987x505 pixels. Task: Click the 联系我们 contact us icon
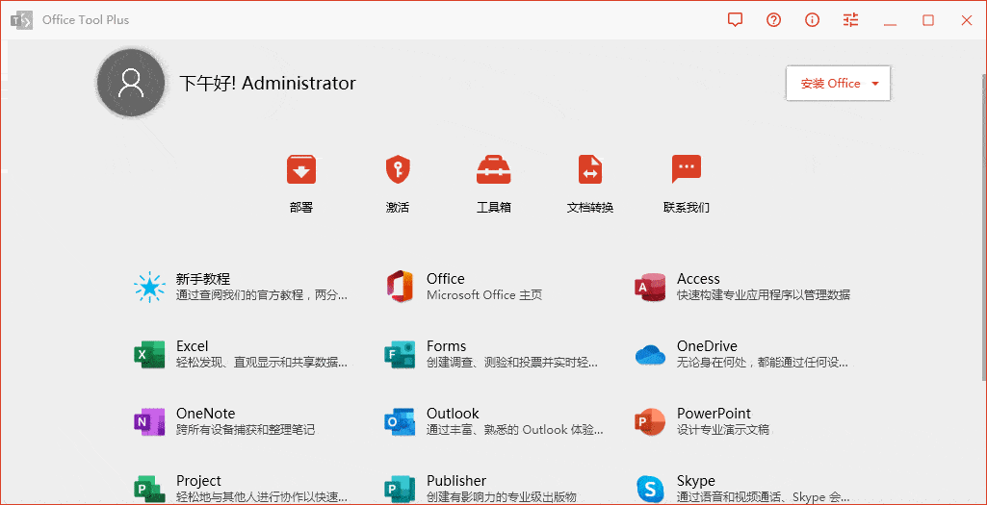[x=687, y=171]
